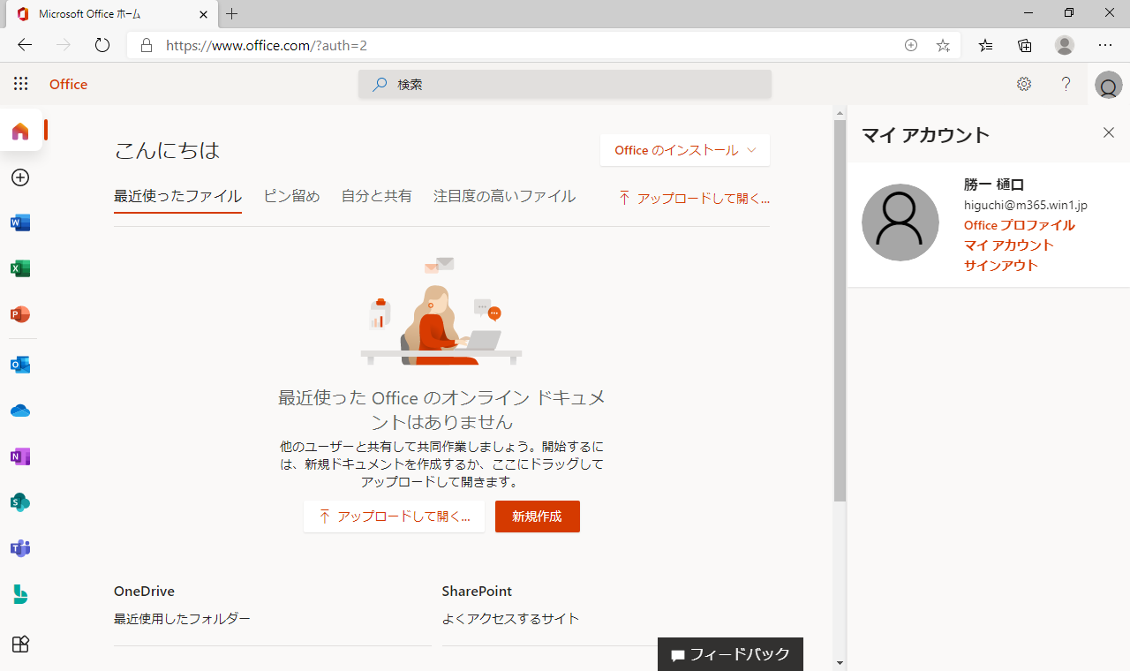Click the top-right アップロードして開く link
1130x671 pixels.
point(694,199)
